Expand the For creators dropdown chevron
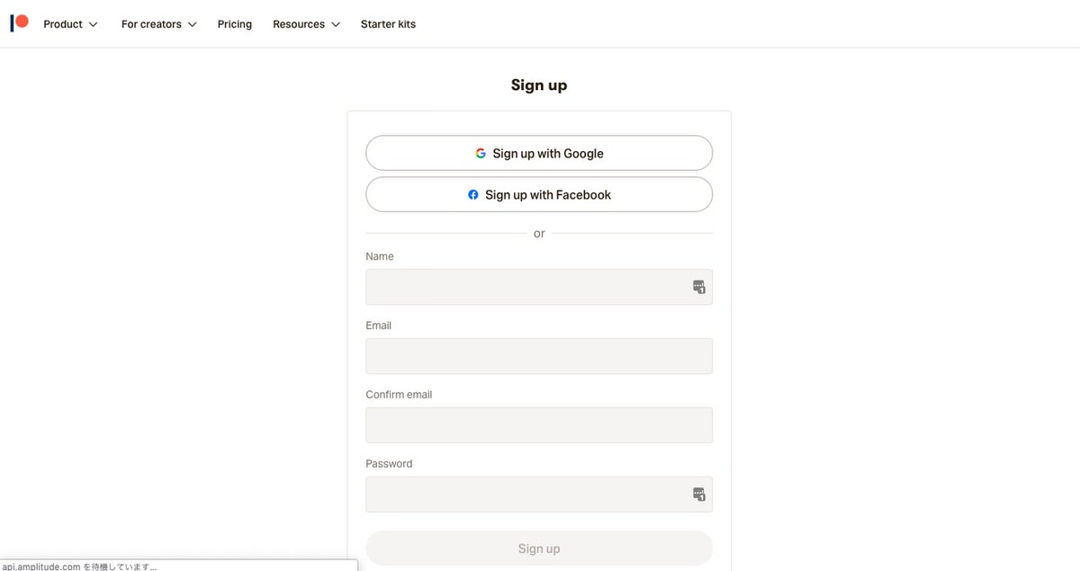The height and width of the screenshot is (571, 1080). pos(192,24)
